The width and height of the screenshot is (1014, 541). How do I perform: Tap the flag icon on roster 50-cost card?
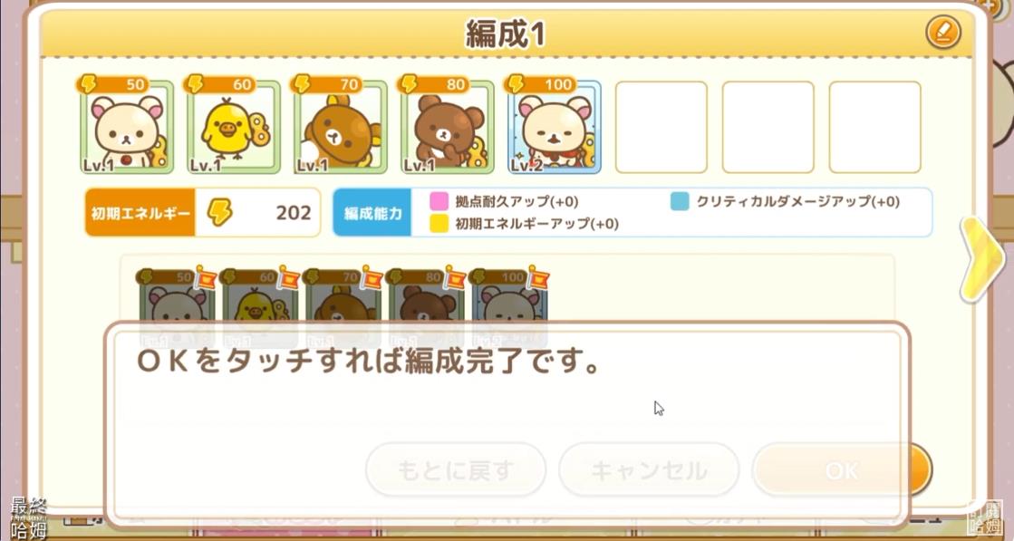[x=206, y=276]
